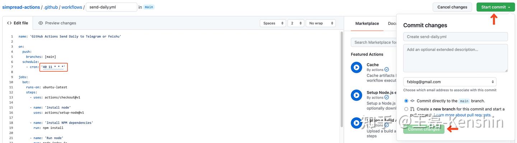
Task: Open the Marketplace tab
Action: pyautogui.click(x=367, y=23)
